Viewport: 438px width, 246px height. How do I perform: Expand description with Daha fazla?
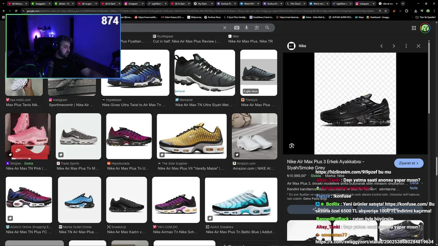(x=416, y=186)
